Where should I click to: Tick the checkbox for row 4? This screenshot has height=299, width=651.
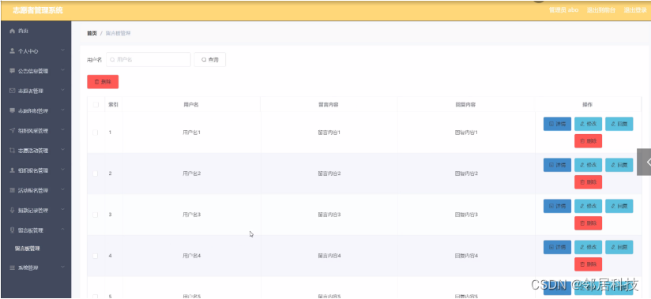coord(96,256)
